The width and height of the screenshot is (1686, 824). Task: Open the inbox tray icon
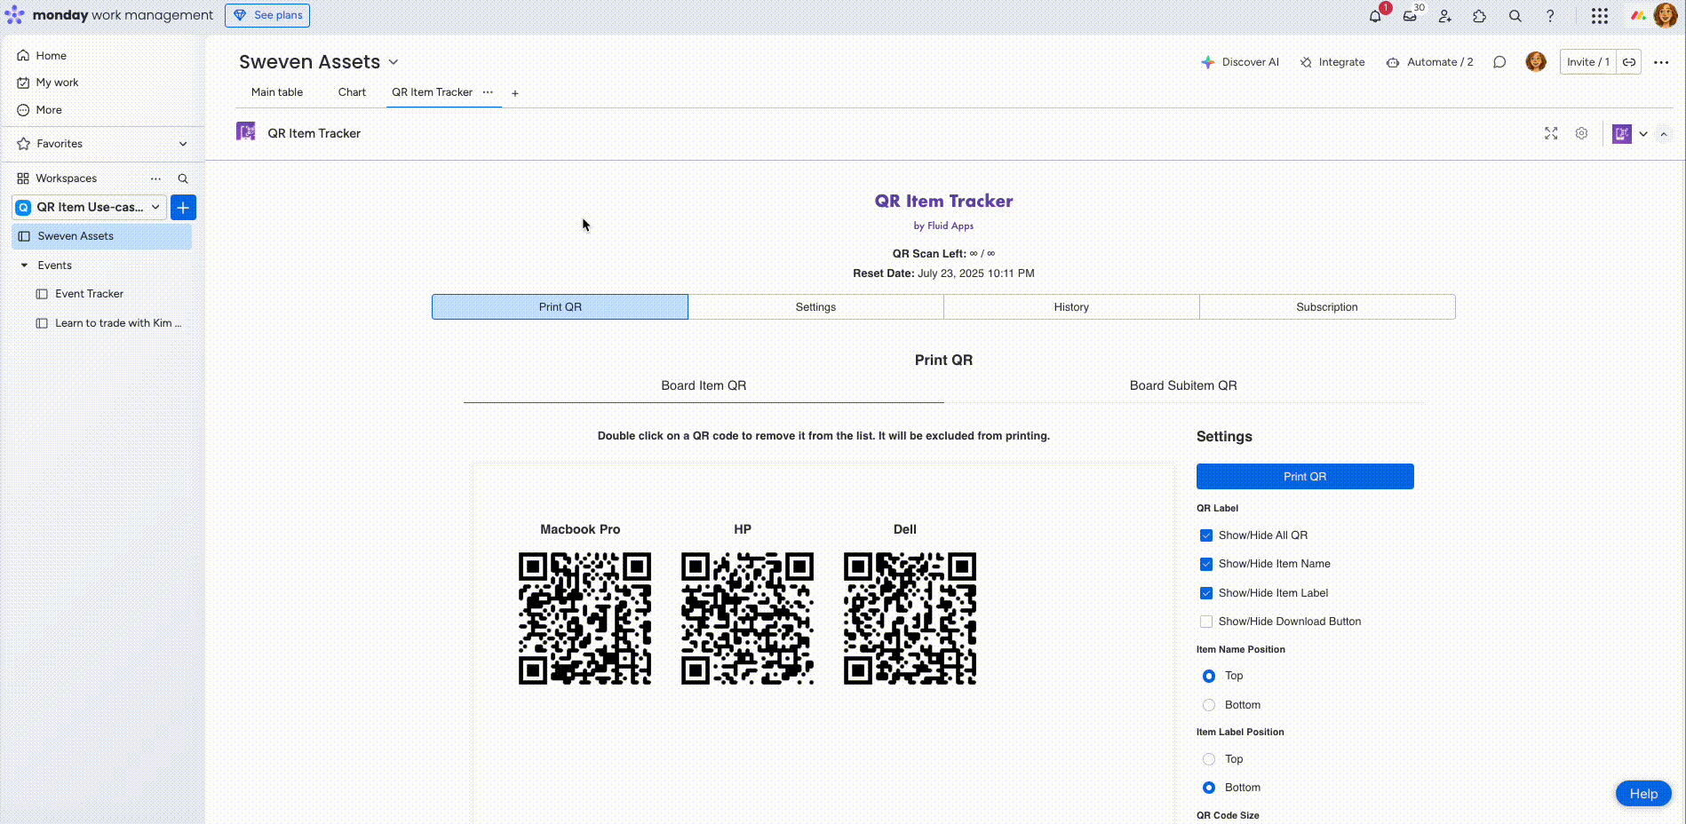coord(1410,16)
